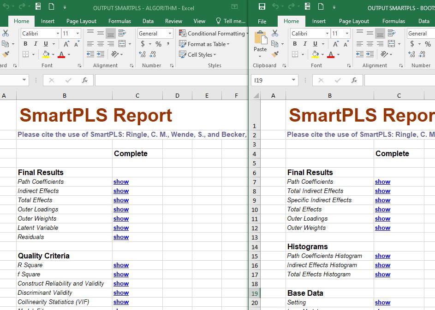Screen dimensions: 435x310
Task: Switch to the Formulas ribbon tab
Action: (119, 21)
